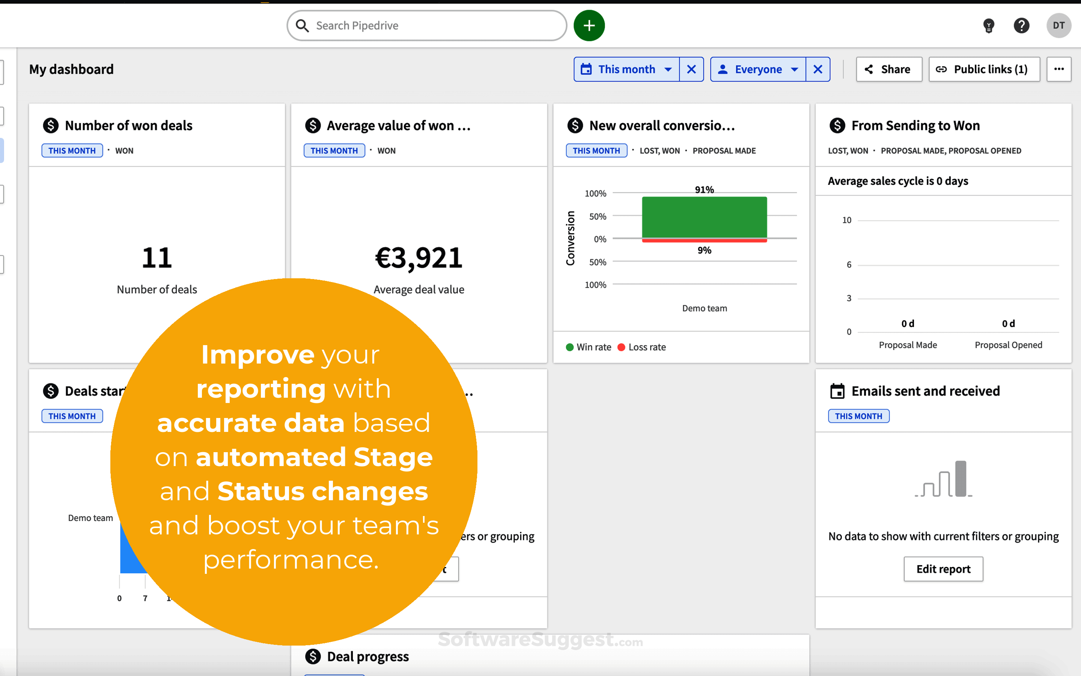The image size is (1081, 676).
Task: Click the green win rate bar
Action: coord(704,217)
